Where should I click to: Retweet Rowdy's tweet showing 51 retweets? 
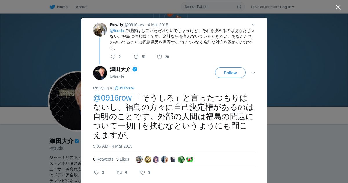point(136,57)
